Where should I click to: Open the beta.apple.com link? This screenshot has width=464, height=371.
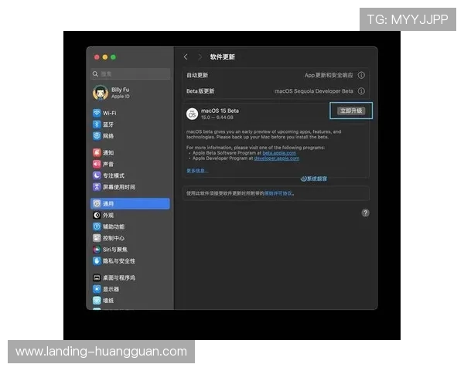(x=279, y=153)
